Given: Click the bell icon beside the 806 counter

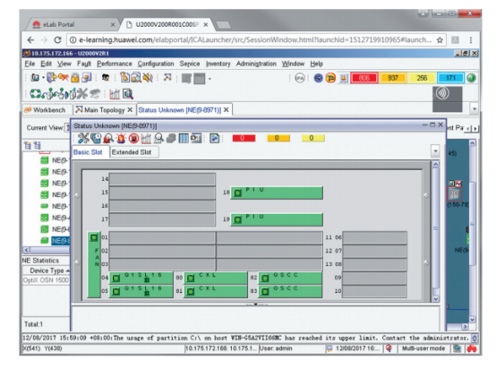Looking at the screenshot, I should [x=344, y=78].
